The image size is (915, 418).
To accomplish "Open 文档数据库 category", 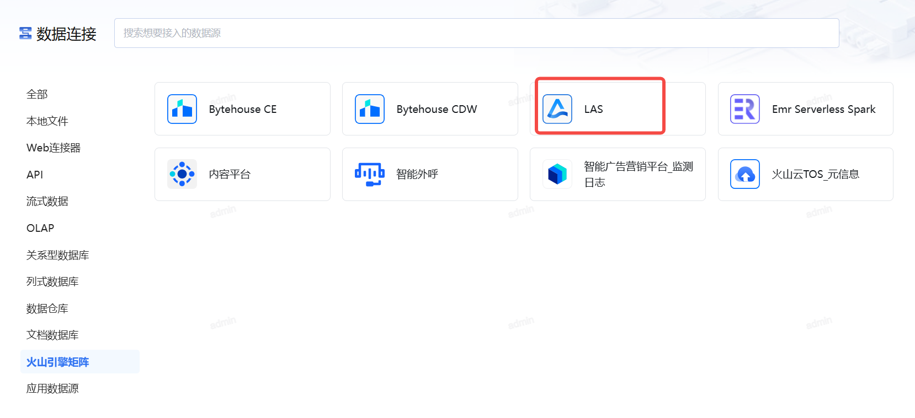I will click(x=52, y=335).
